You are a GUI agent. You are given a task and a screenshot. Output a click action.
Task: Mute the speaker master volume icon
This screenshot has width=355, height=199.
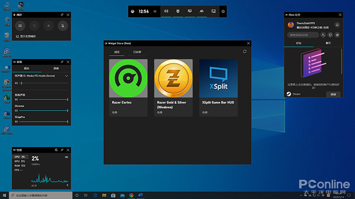click(x=16, y=83)
